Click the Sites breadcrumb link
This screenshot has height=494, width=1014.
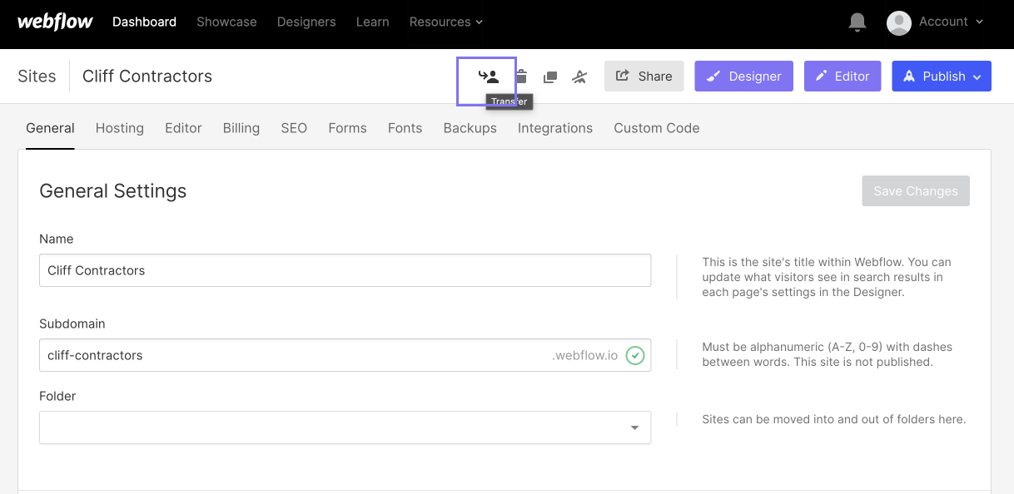pyautogui.click(x=37, y=77)
